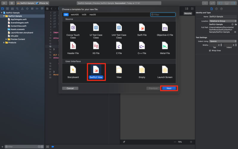Open the symbol navigator
This screenshot has width=238, height=149.
pyautogui.click(x=12, y=9)
